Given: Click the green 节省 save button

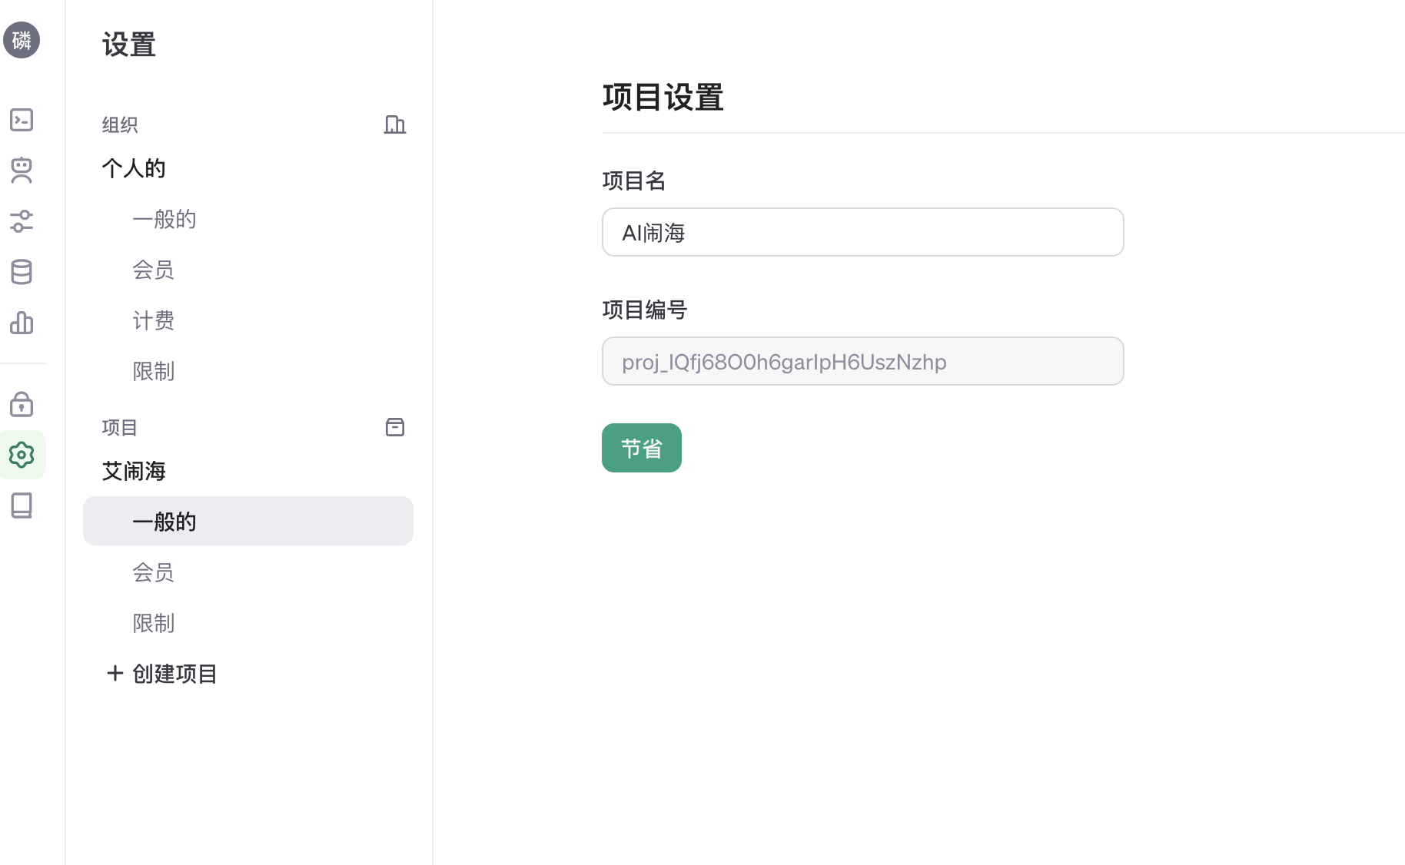Looking at the screenshot, I should click(x=642, y=448).
